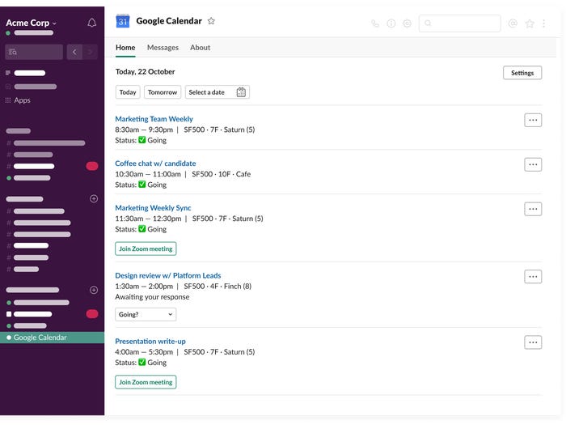Open the gear settings icon in header
Screen dimensions: 566x425
click(x=407, y=23)
